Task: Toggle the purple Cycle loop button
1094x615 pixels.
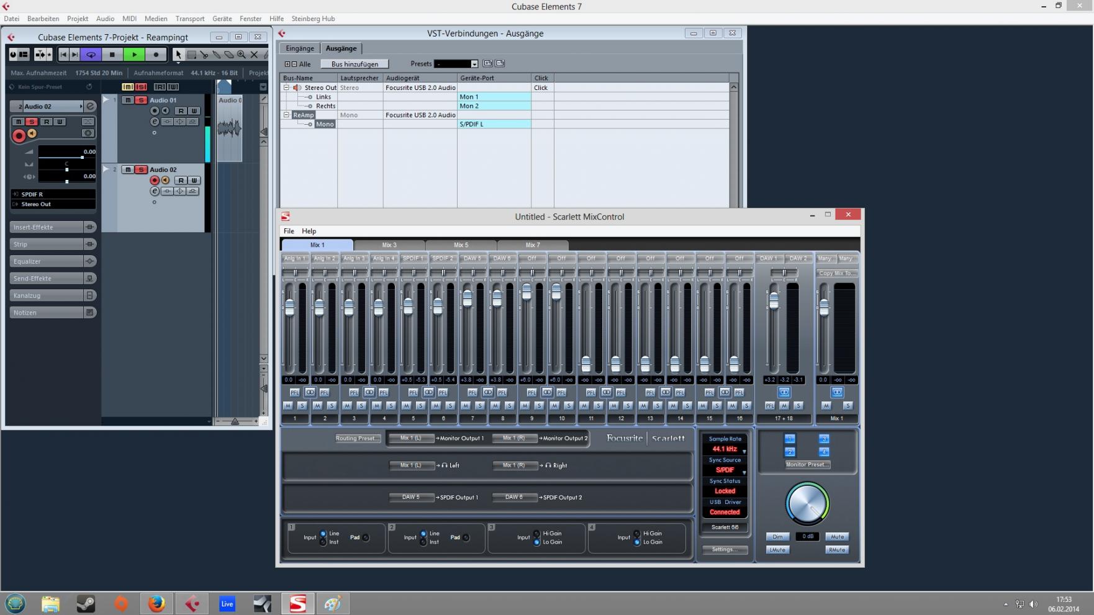Action: [x=91, y=55]
